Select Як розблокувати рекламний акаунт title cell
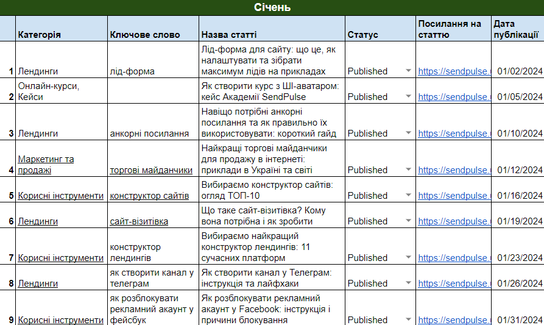This screenshot has height=325, width=544. (x=272, y=308)
